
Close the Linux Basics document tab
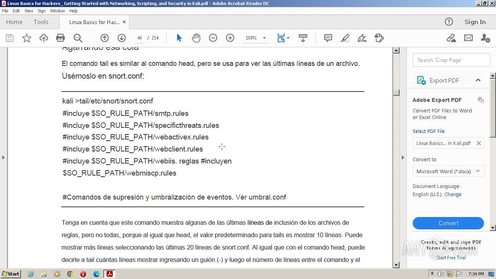click(124, 22)
